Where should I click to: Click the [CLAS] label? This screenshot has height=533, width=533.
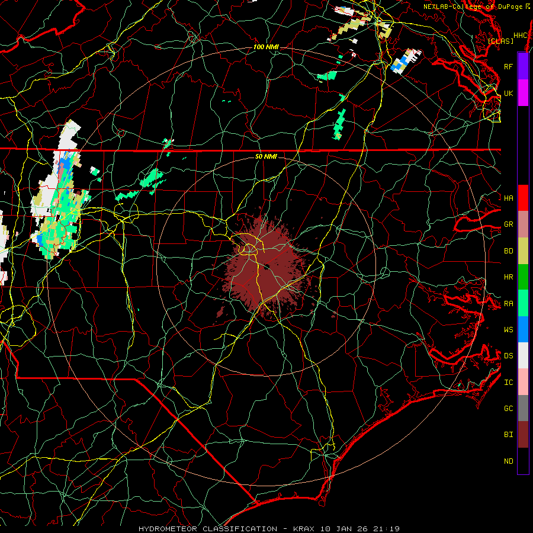pyautogui.click(x=500, y=41)
